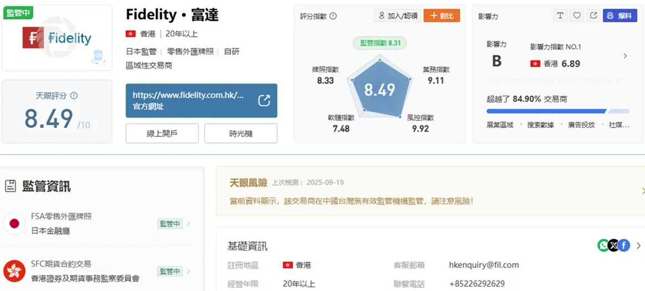Click the heart favorite icon
The height and width of the screenshot is (291, 645).
point(577,15)
